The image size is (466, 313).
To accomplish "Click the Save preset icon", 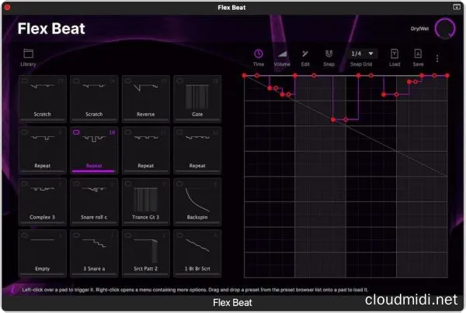I will point(418,57).
